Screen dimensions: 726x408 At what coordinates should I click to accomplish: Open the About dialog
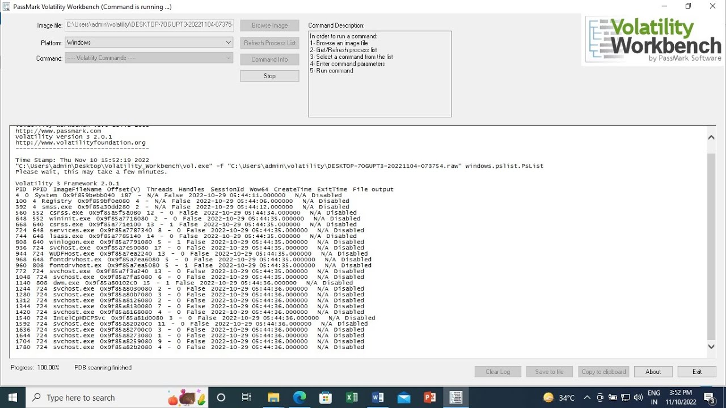(x=653, y=372)
